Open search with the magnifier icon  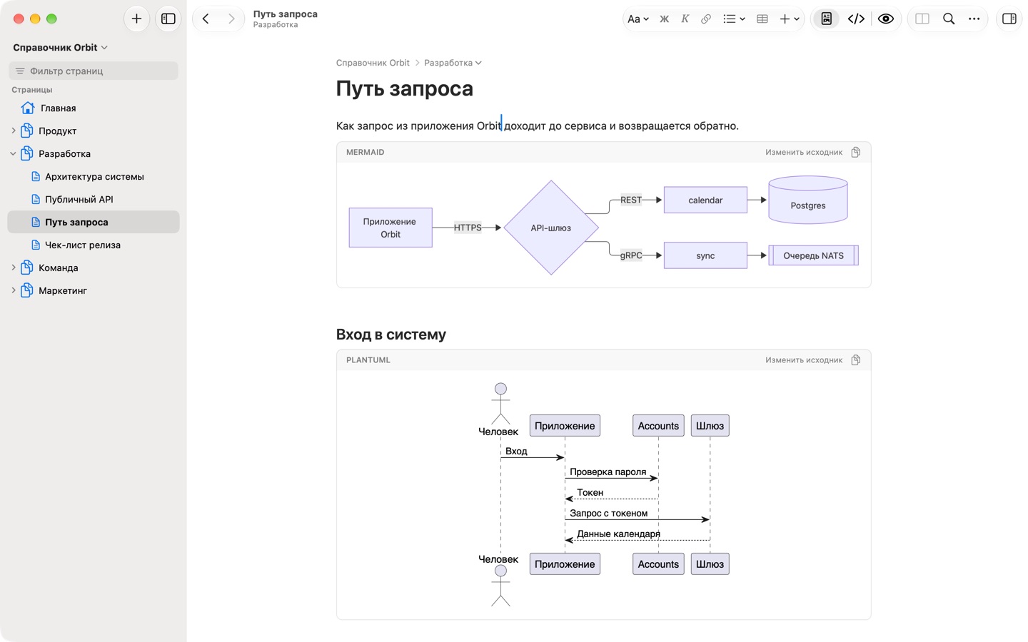pos(949,19)
